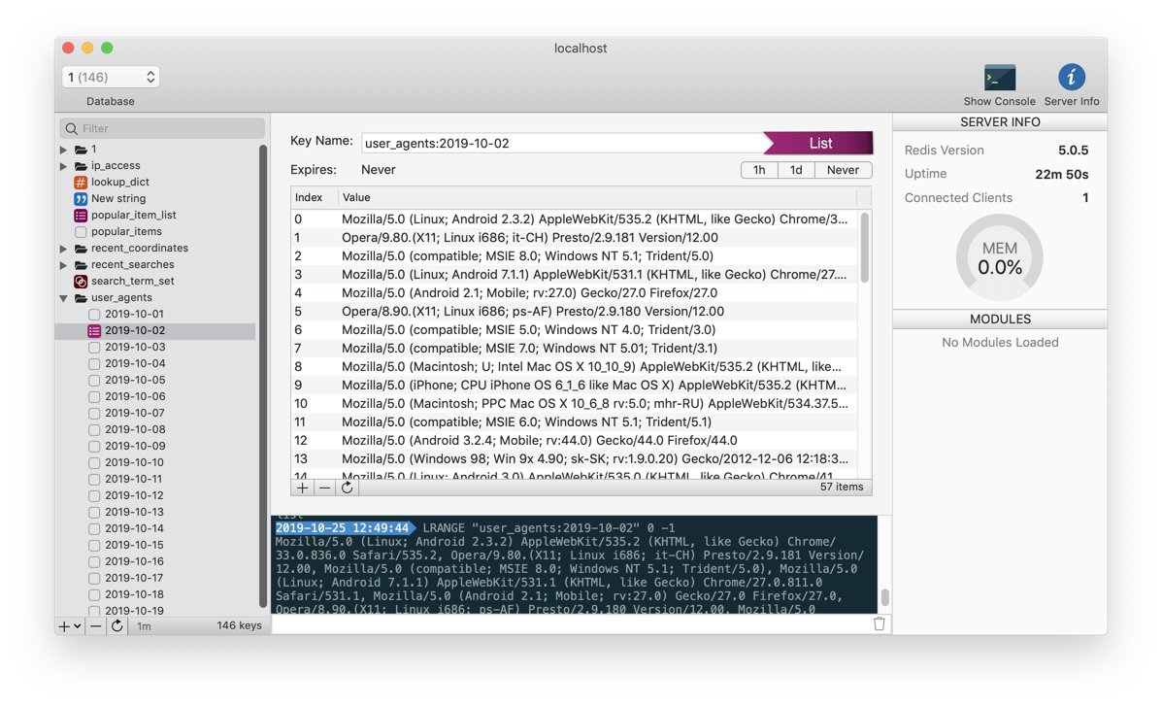Image resolution: width=1162 pixels, height=707 pixels.
Task: Toggle the 2019-10-05 key checkbox
Action: point(94,380)
